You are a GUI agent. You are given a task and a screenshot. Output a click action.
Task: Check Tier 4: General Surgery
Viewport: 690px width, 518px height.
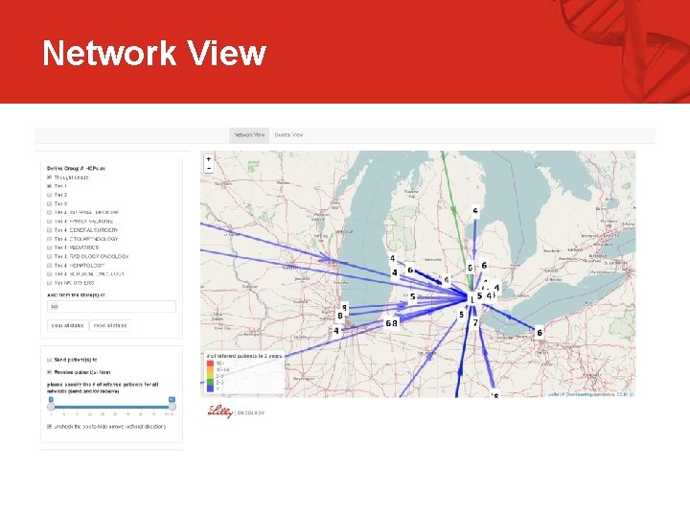tap(49, 230)
